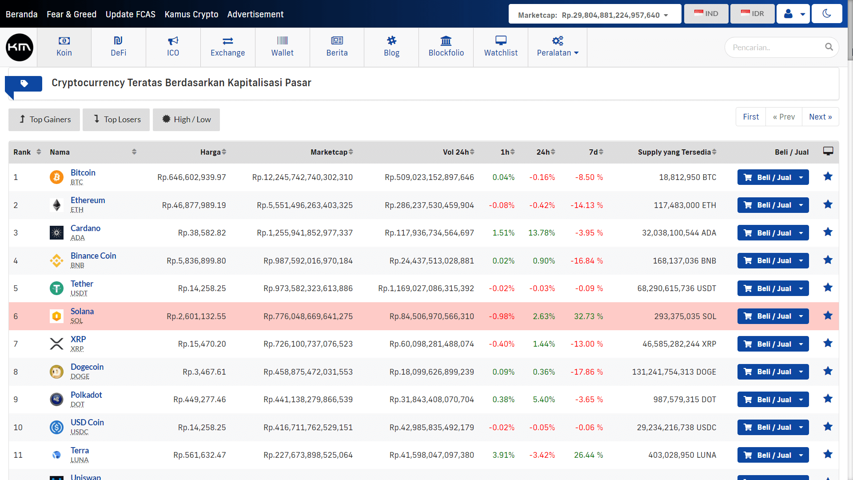Viewport: 853px width, 480px height.
Task: Open the Tether coin icon
Action: [56, 288]
